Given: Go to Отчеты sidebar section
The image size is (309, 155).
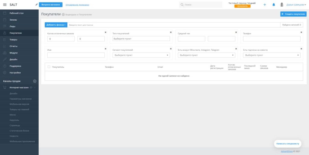Looking at the screenshot, I should pos(14,46).
